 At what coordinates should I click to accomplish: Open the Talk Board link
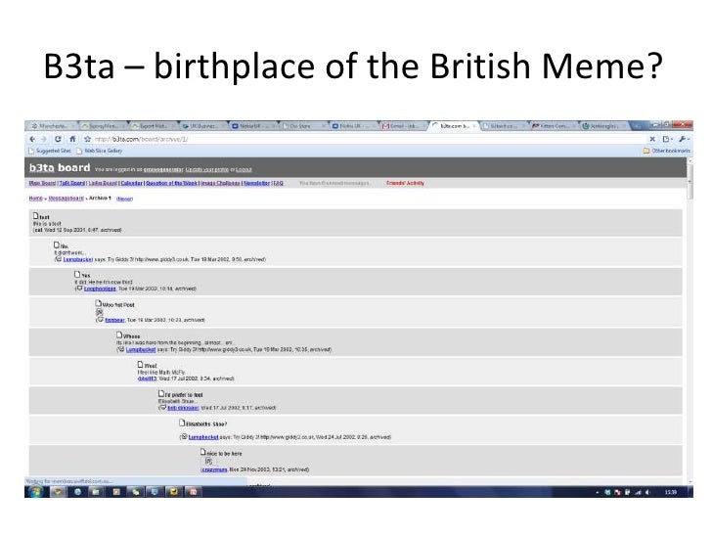point(72,183)
